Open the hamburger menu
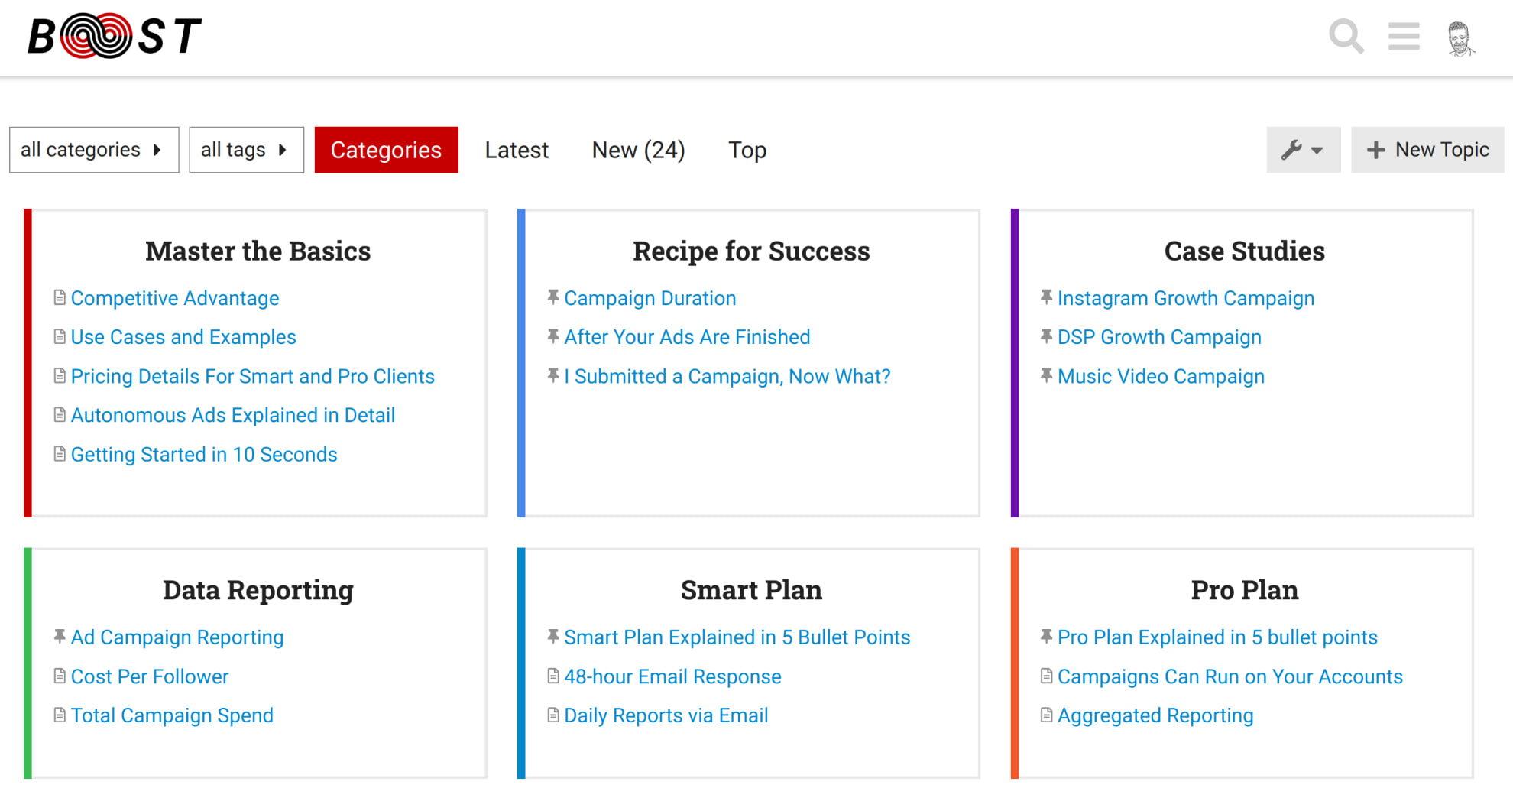 pyautogui.click(x=1404, y=36)
